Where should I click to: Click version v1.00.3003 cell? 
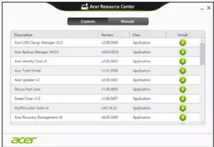[x=109, y=89]
